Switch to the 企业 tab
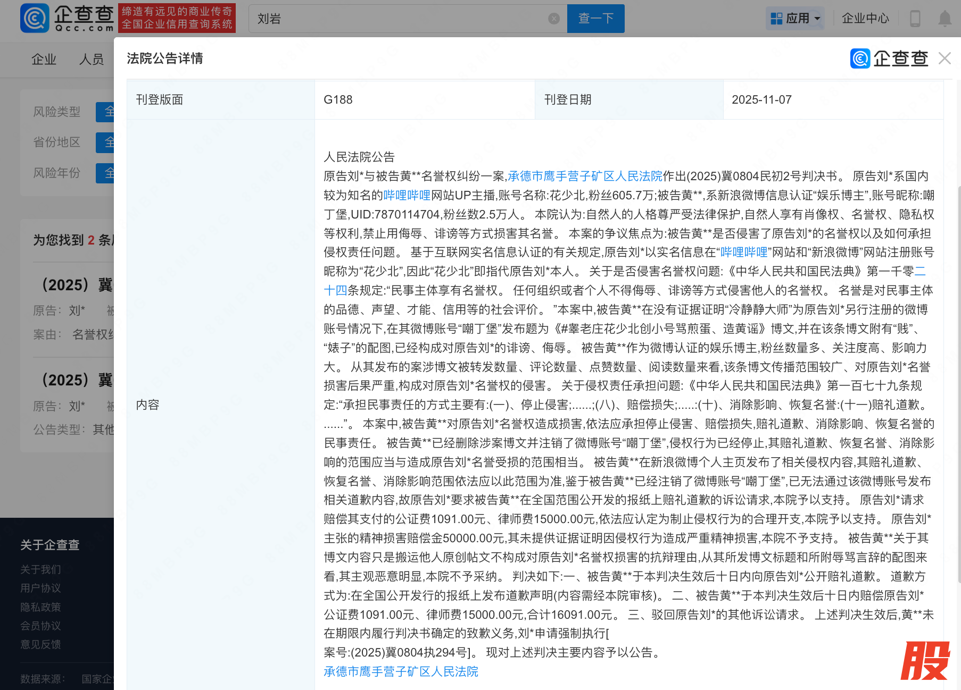 click(44, 60)
